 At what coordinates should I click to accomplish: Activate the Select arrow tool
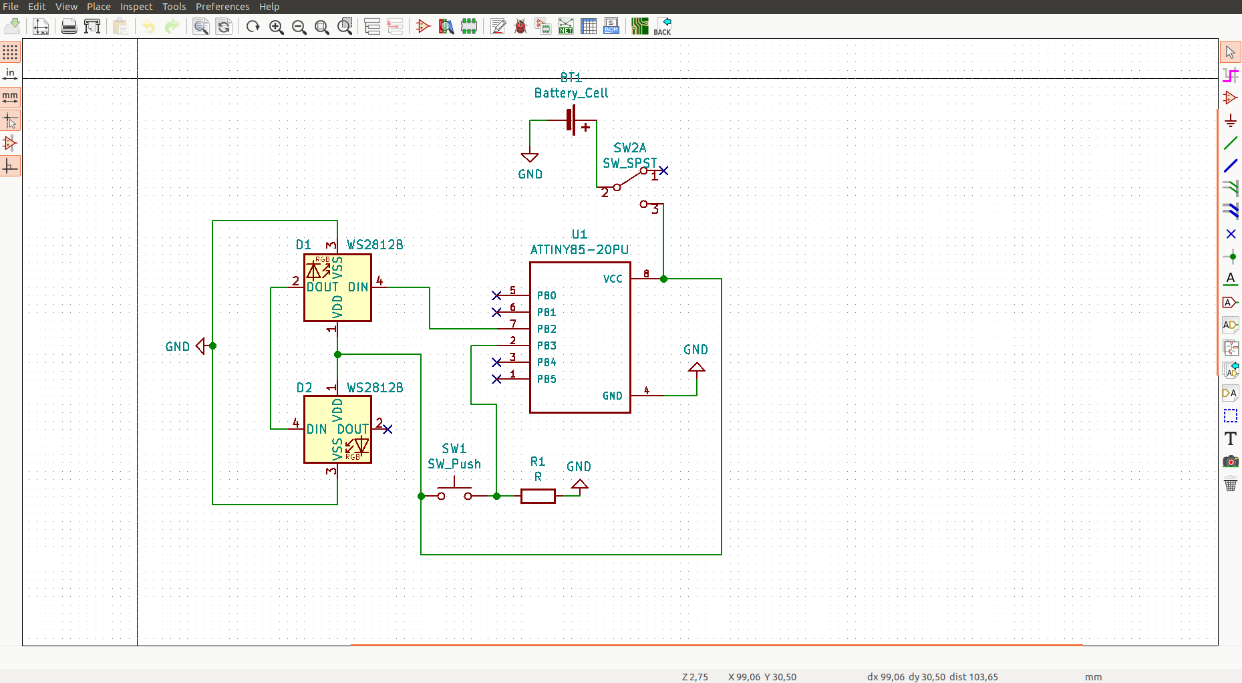pyautogui.click(x=1231, y=52)
